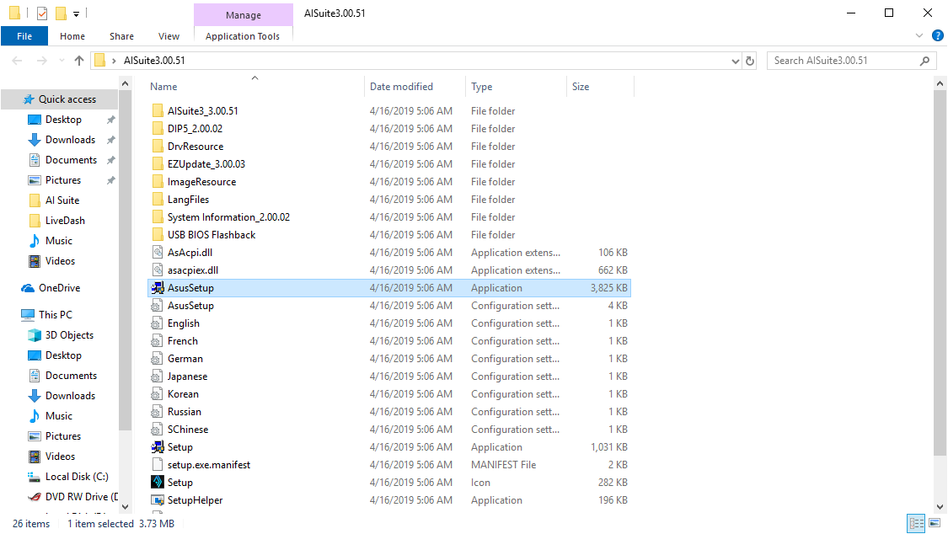948x534 pixels.
Task: Select This PC in navigation pane
Action: [46, 315]
